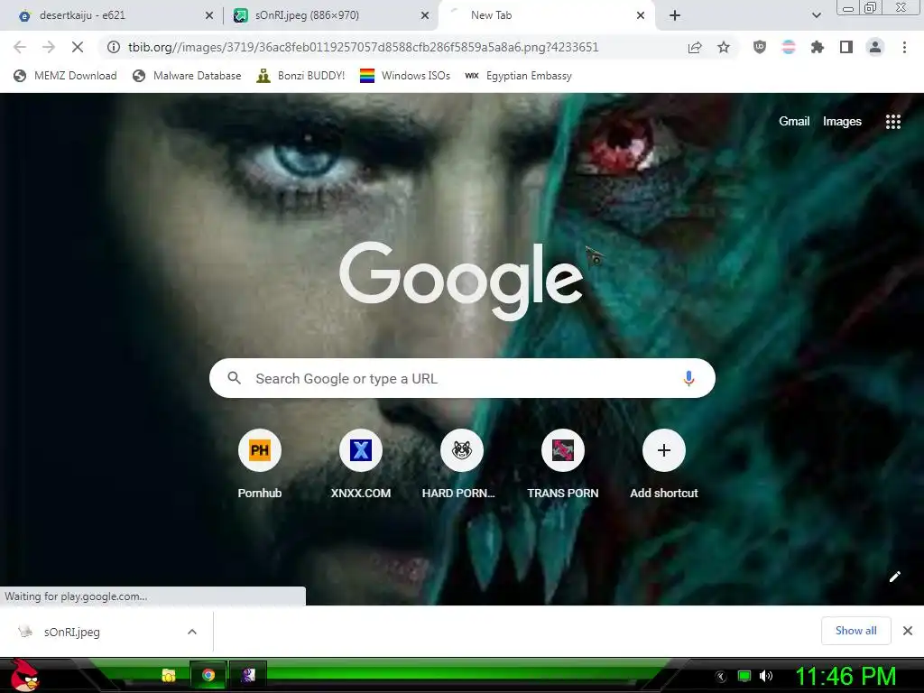Click the Show all downloads button
This screenshot has height=693, width=924.
(x=855, y=631)
